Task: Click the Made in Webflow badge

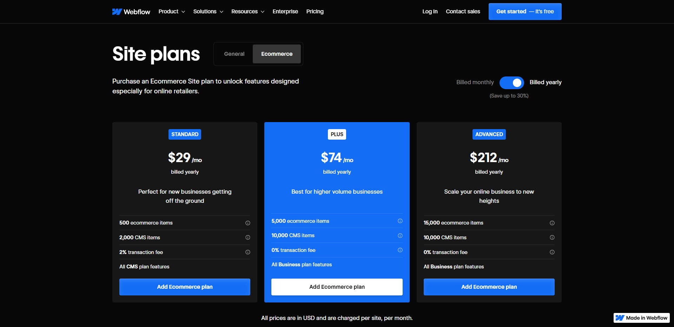Action: pyautogui.click(x=642, y=318)
